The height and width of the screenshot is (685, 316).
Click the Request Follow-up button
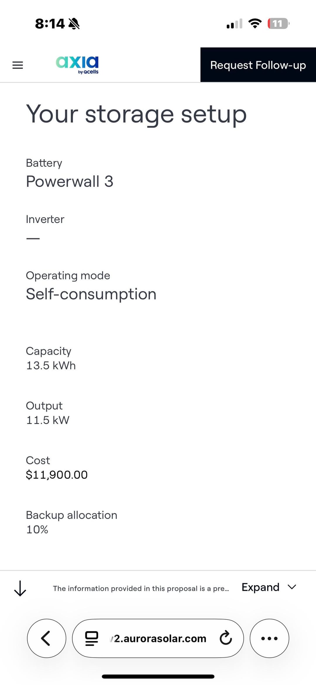(x=258, y=65)
